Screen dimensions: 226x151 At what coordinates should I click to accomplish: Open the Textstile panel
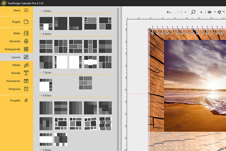pyautogui.click(x=16, y=73)
